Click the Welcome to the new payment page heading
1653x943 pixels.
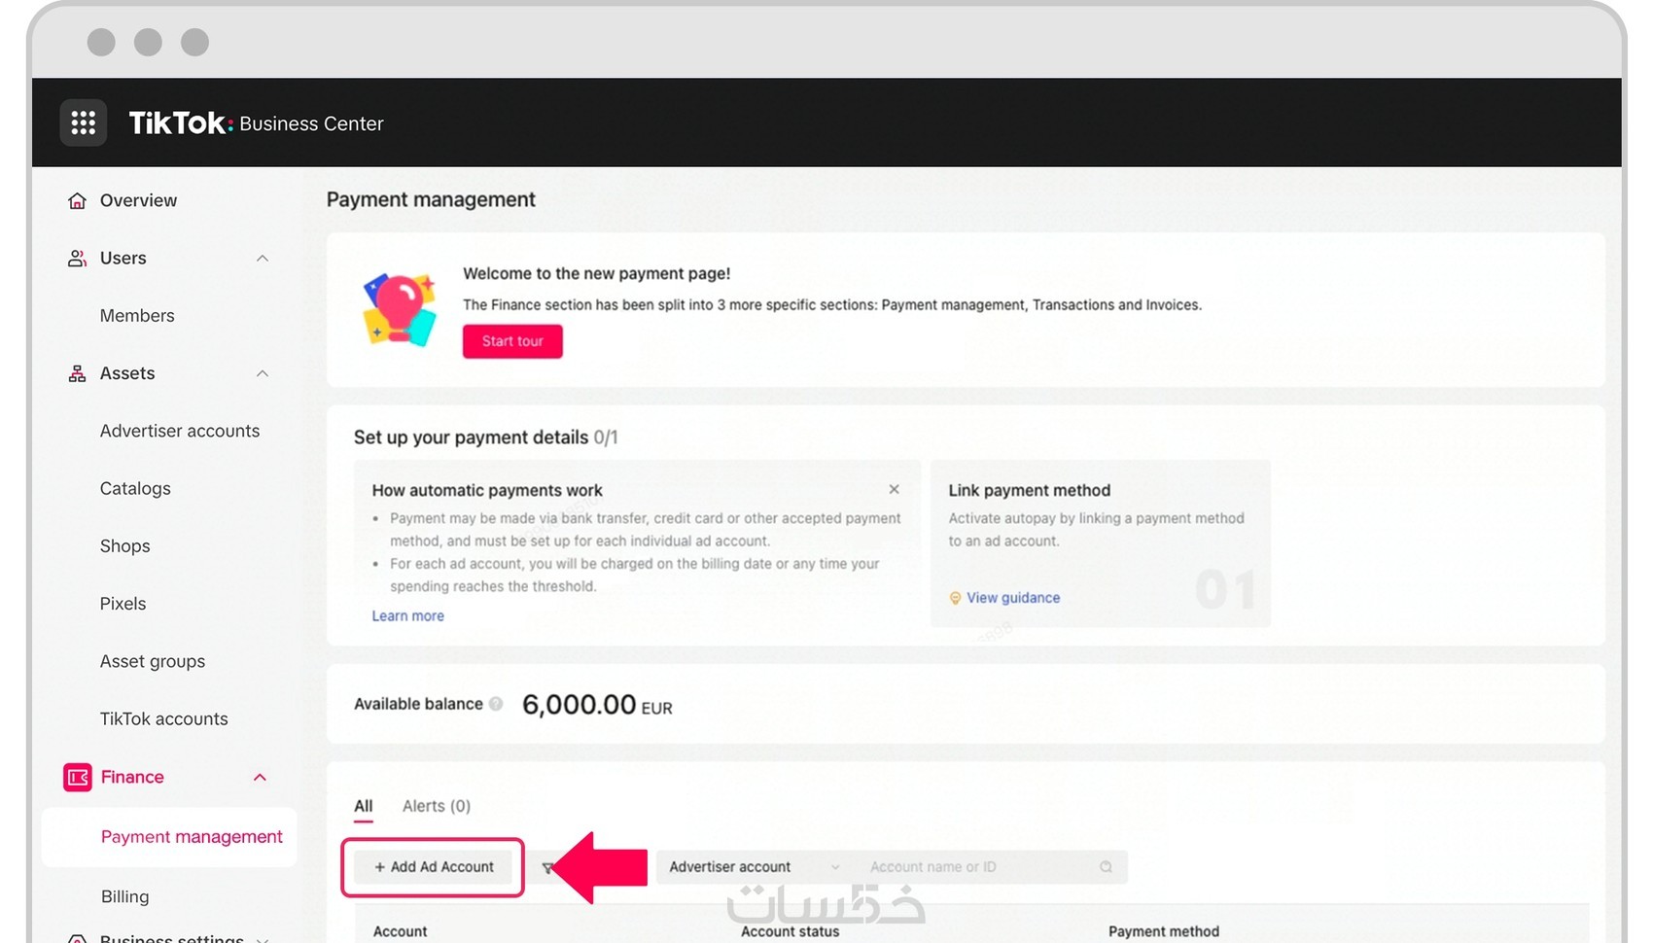(x=596, y=274)
